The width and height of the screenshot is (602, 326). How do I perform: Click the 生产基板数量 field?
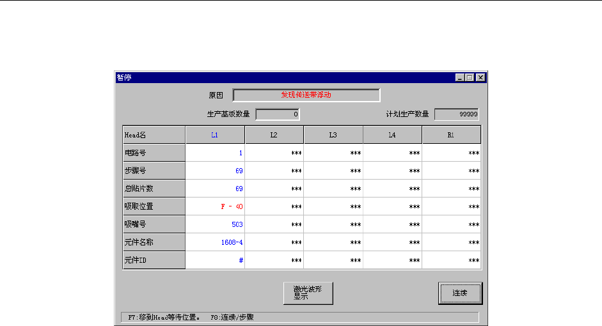[278, 114]
